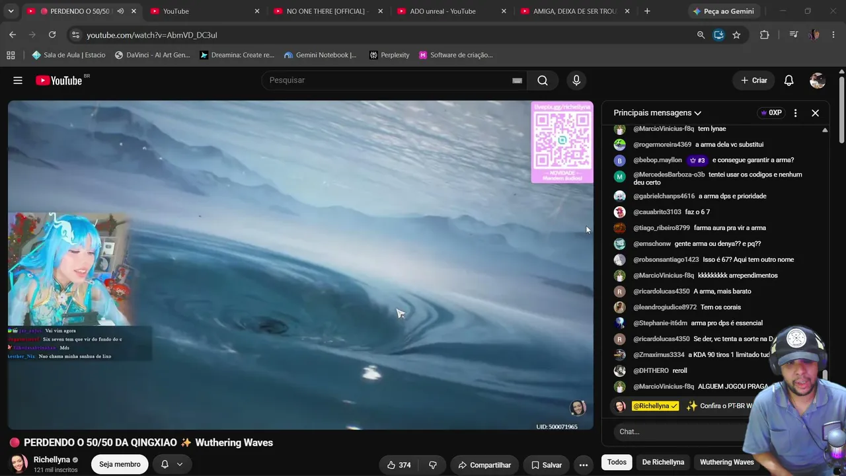
Task: Submit search with the magnifier button
Action: pos(543,81)
